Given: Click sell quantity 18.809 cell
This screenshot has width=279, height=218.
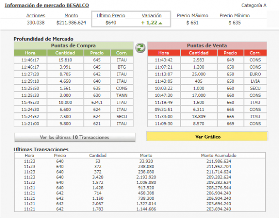Looking at the screenshot, I should click(199, 117).
